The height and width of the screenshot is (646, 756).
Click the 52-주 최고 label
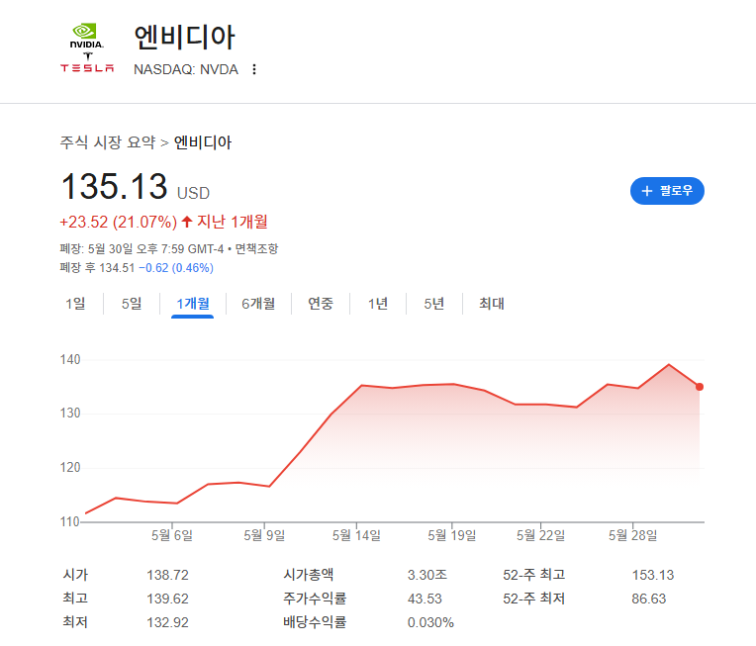(x=533, y=575)
